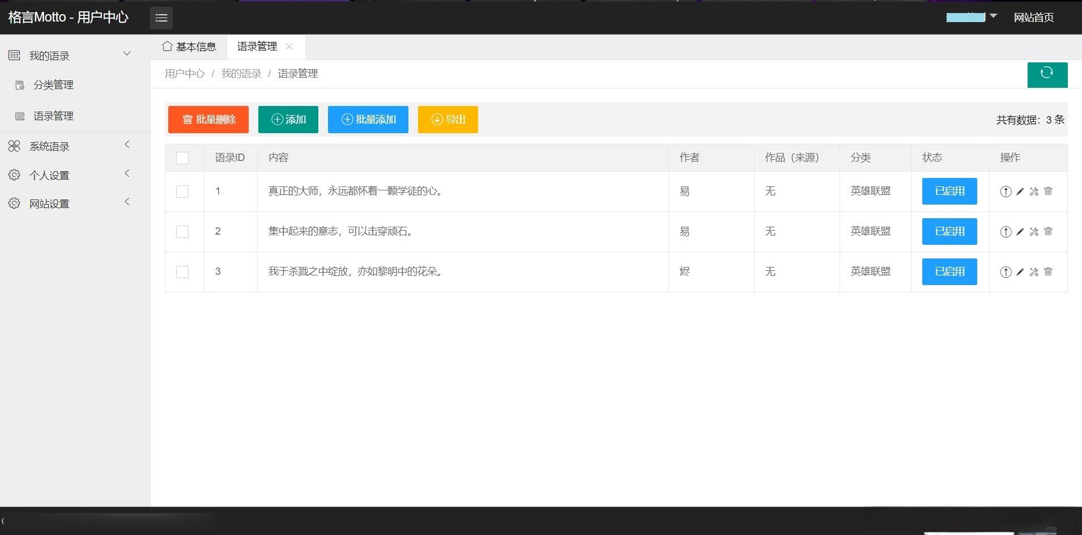Click the 系统语录 sidebar icon
1082x535 pixels.
click(x=14, y=146)
